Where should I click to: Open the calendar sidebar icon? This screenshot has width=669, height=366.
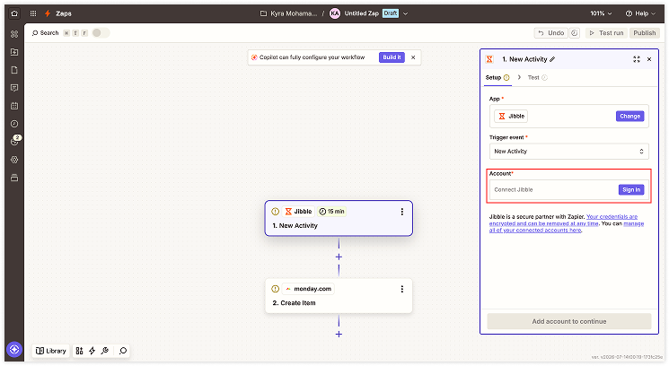14,106
